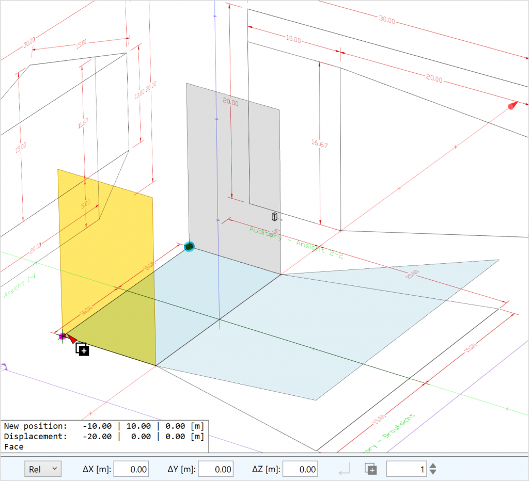Viewport: 529px width, 481px height.
Task: Decrease copy count with down arrow
Action: [x=433, y=472]
